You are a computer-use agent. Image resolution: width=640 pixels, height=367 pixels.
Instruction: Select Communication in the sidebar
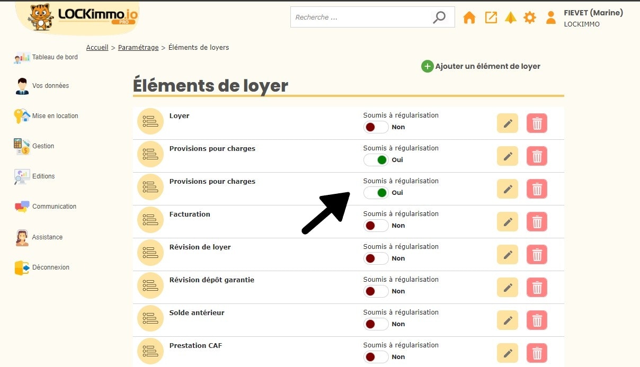[46, 207]
